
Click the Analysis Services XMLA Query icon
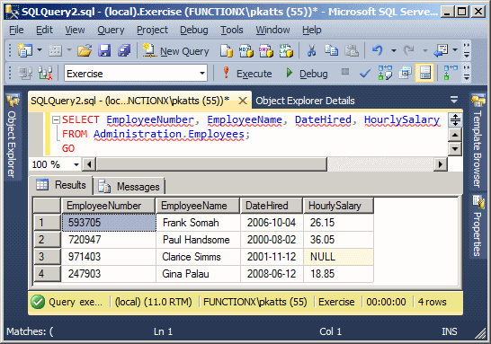286,50
